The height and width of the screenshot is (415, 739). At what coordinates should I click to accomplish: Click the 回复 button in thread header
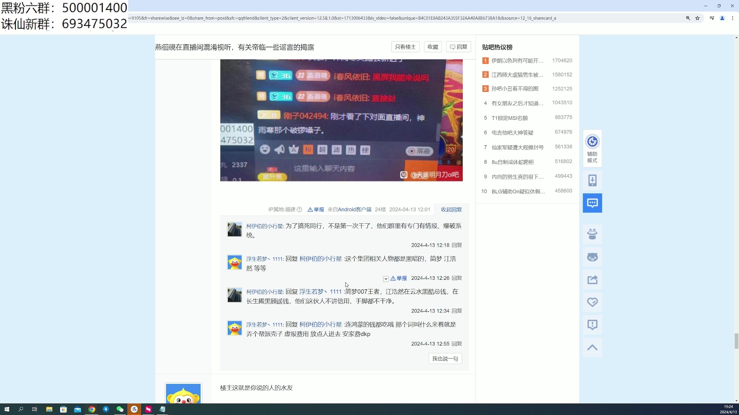[458, 47]
